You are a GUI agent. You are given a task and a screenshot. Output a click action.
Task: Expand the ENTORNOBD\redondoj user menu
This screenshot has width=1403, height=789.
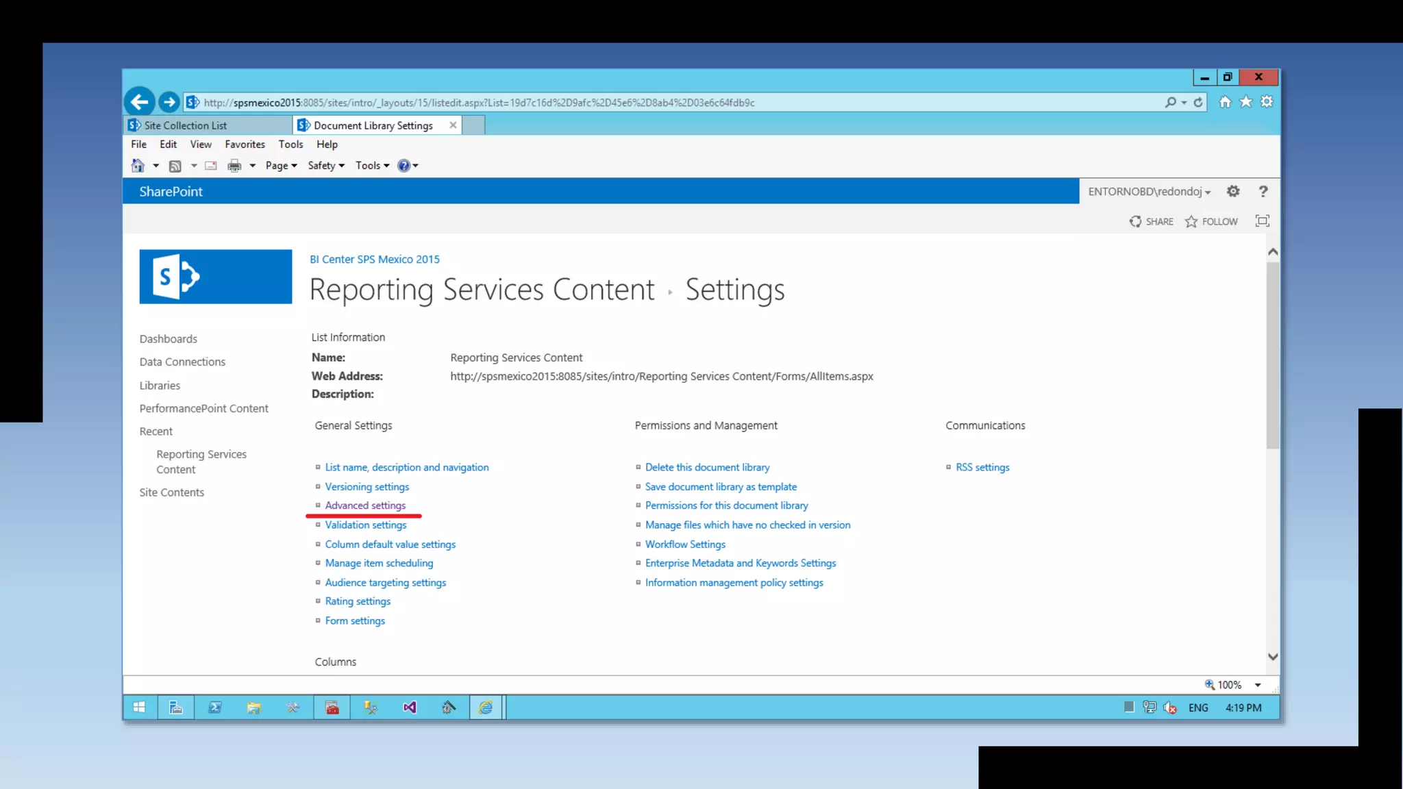pos(1149,192)
